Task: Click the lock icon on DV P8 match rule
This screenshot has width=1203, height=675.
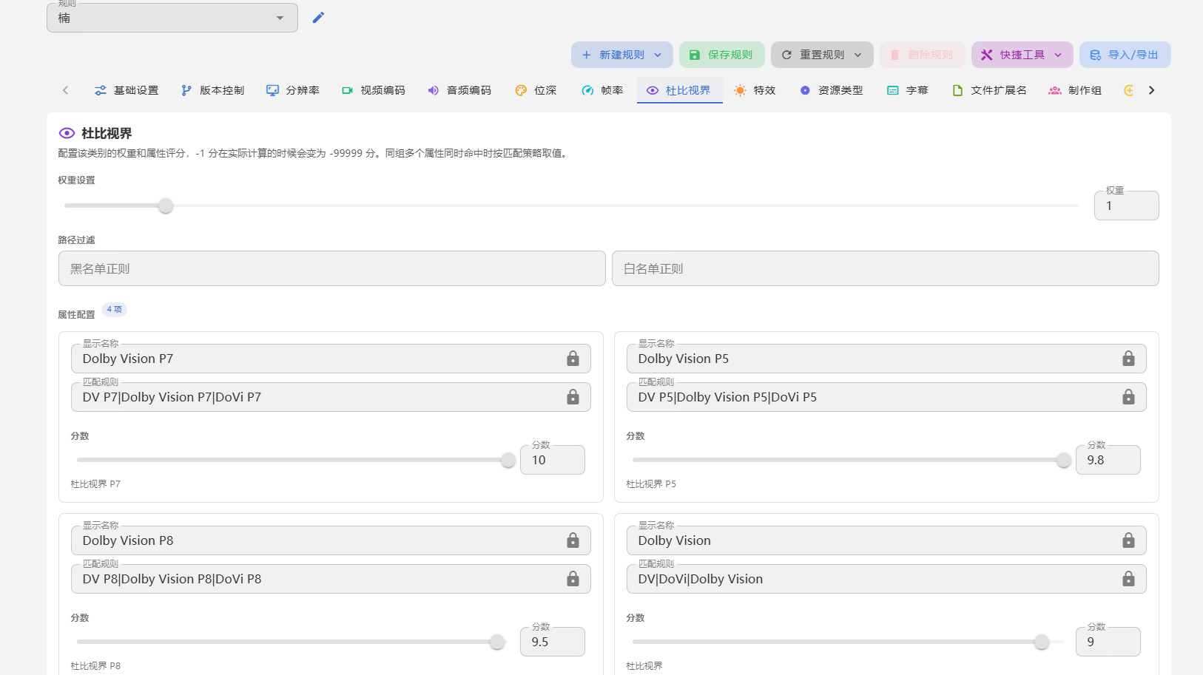Action: (573, 579)
